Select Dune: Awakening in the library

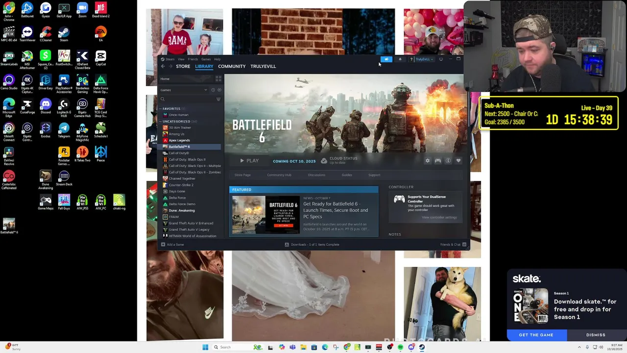coord(182,210)
